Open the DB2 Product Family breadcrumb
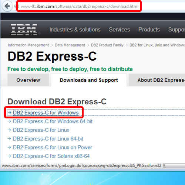The image size is (185, 185). [107, 45]
